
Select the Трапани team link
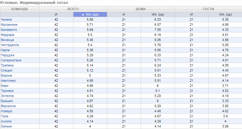point(7,65)
